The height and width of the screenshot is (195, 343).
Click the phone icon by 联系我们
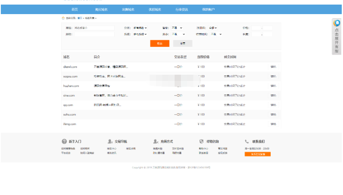pyautogui.click(x=247, y=141)
